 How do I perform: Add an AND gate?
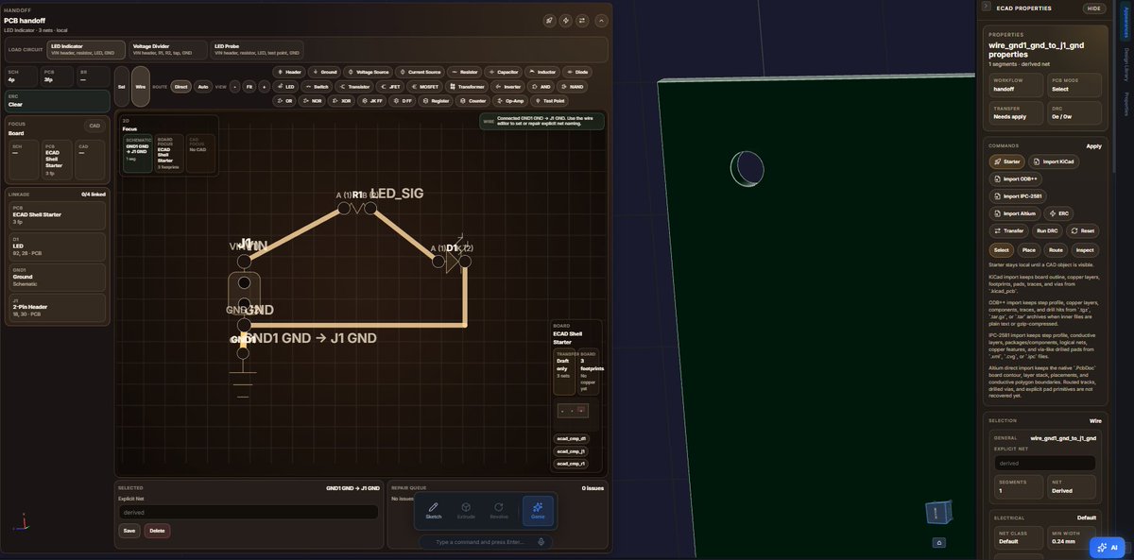[541, 86]
